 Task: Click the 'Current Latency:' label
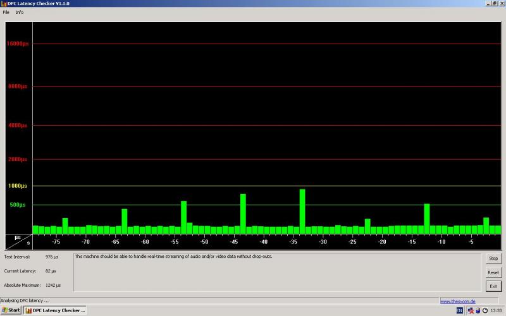click(x=20, y=271)
